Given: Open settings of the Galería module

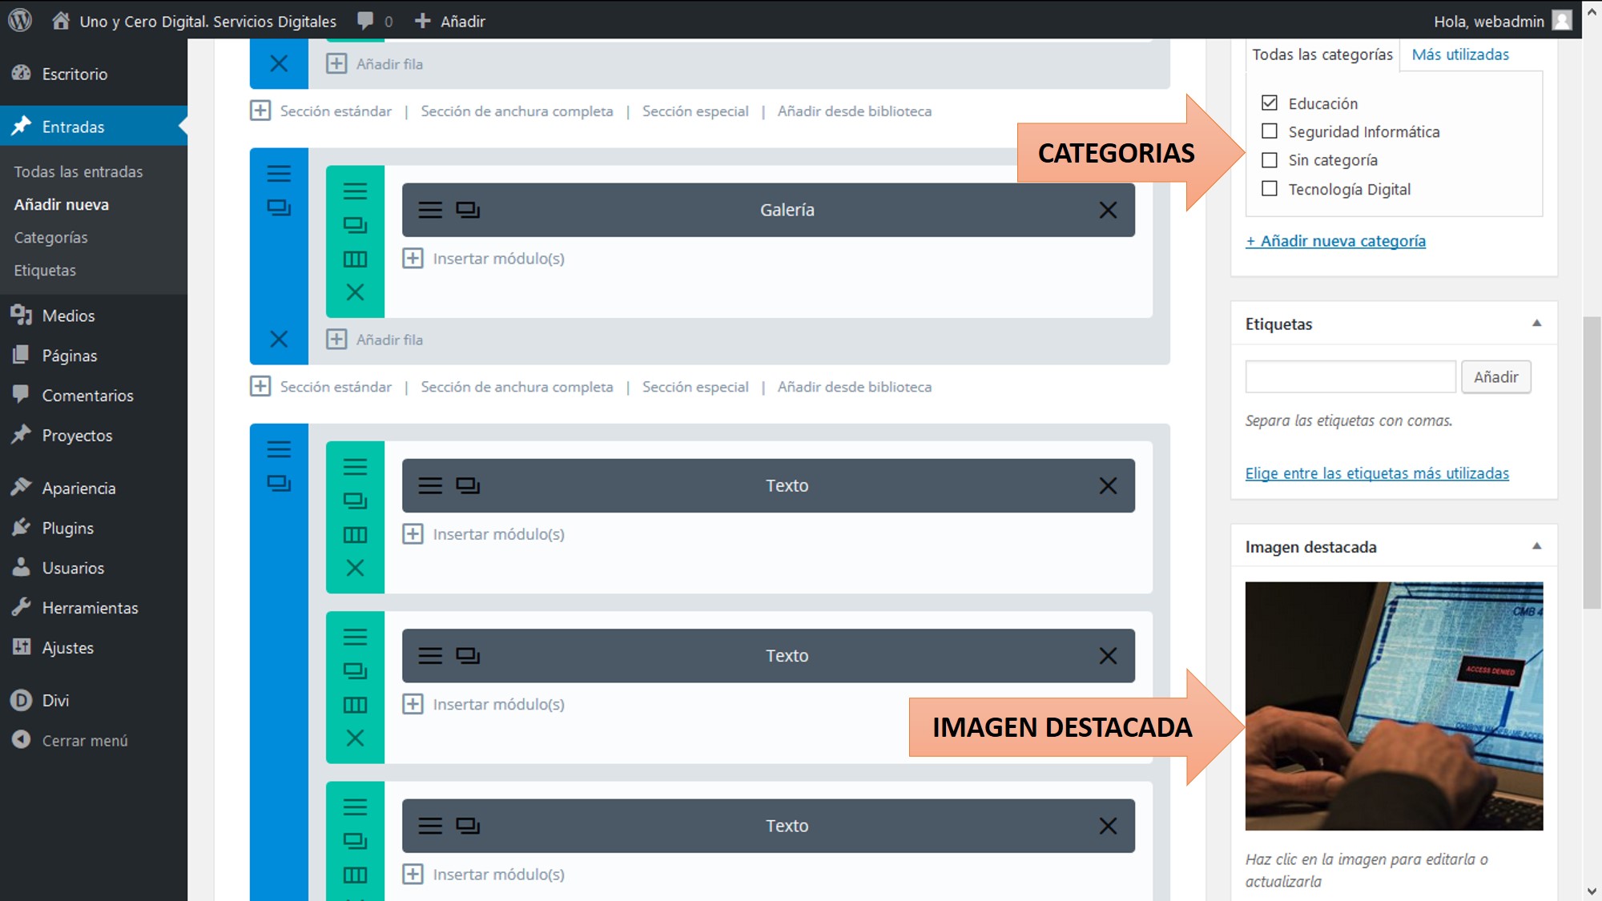Looking at the screenshot, I should click(430, 210).
